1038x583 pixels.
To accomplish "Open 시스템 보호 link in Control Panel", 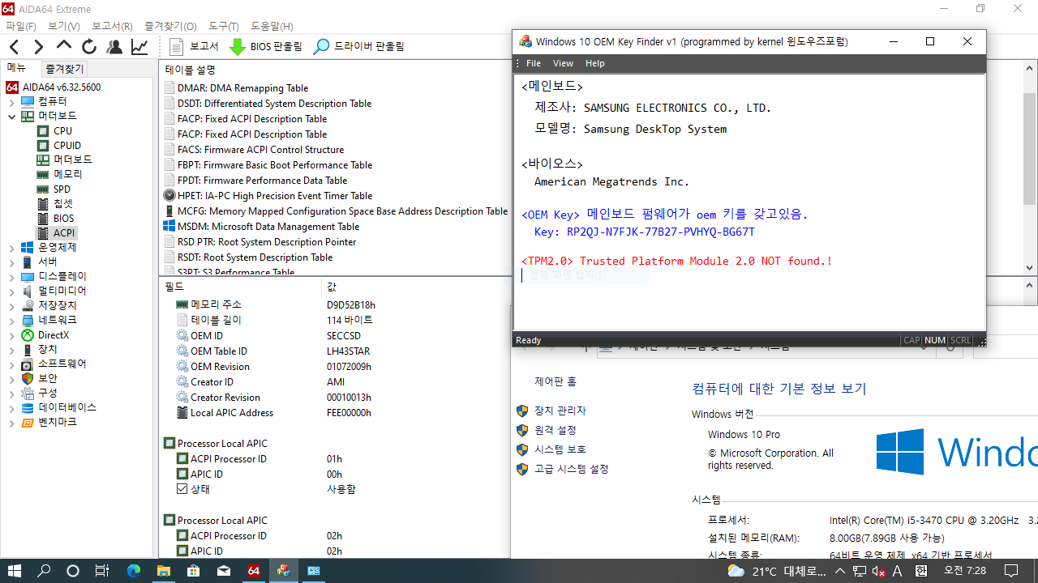I will point(560,449).
